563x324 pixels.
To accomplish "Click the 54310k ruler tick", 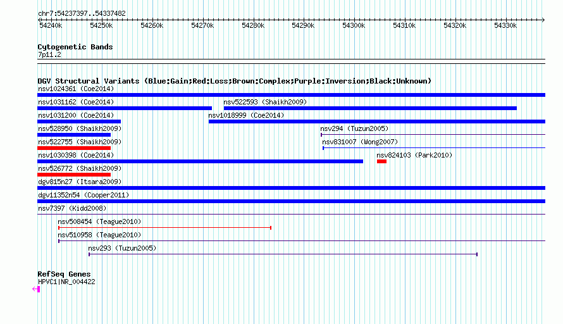I will pos(404,25).
